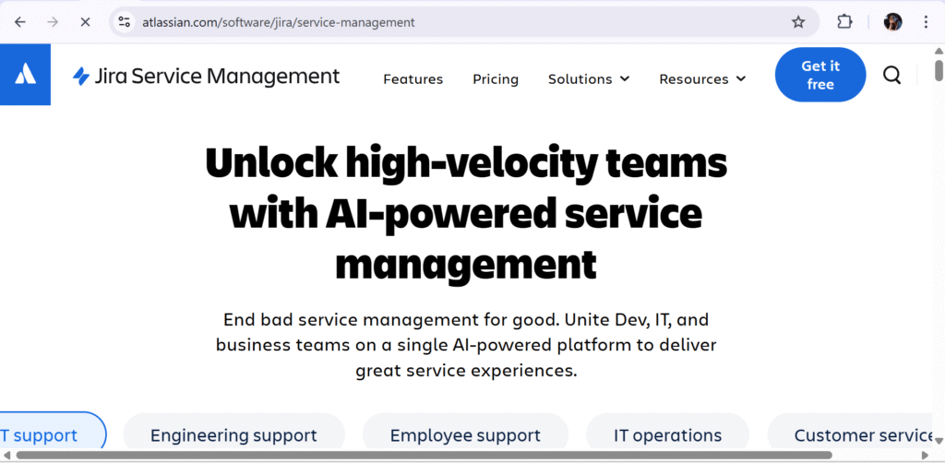Click the headline 'Unlock high-velocity teams'
This screenshot has height=463, width=945.
pos(466,163)
